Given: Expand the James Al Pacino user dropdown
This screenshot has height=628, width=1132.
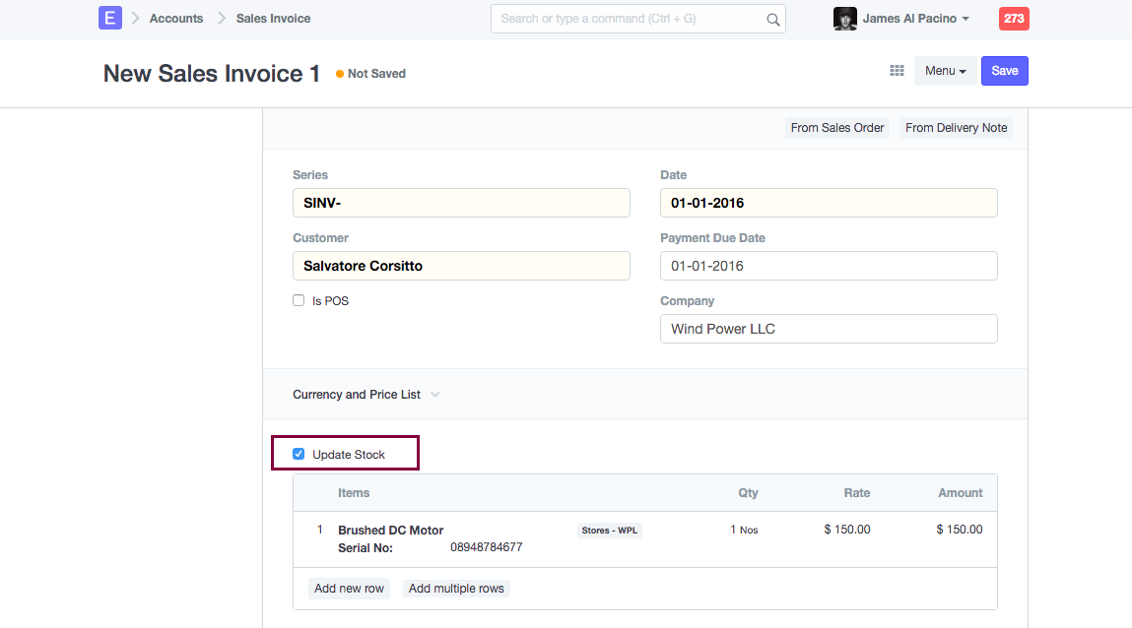Looking at the screenshot, I should [x=915, y=19].
